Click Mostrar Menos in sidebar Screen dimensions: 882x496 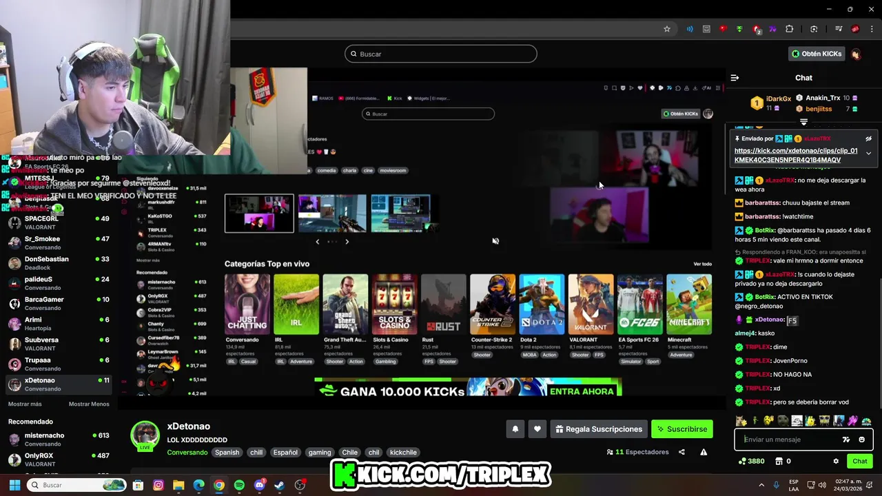coord(89,404)
